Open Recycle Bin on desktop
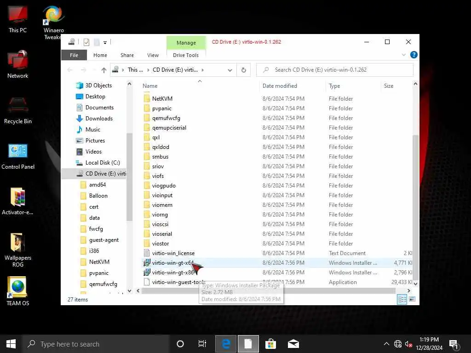471x353 pixels. [17, 110]
